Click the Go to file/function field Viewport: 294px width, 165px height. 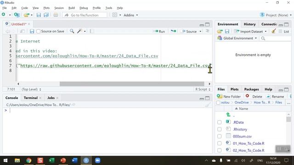point(85,15)
